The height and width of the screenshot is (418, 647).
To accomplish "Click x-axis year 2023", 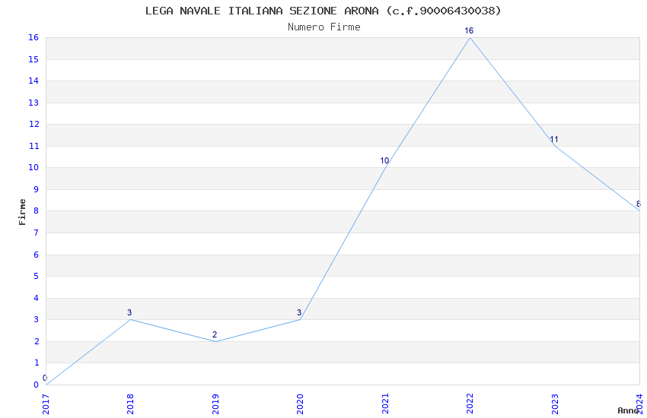I will point(555,404).
